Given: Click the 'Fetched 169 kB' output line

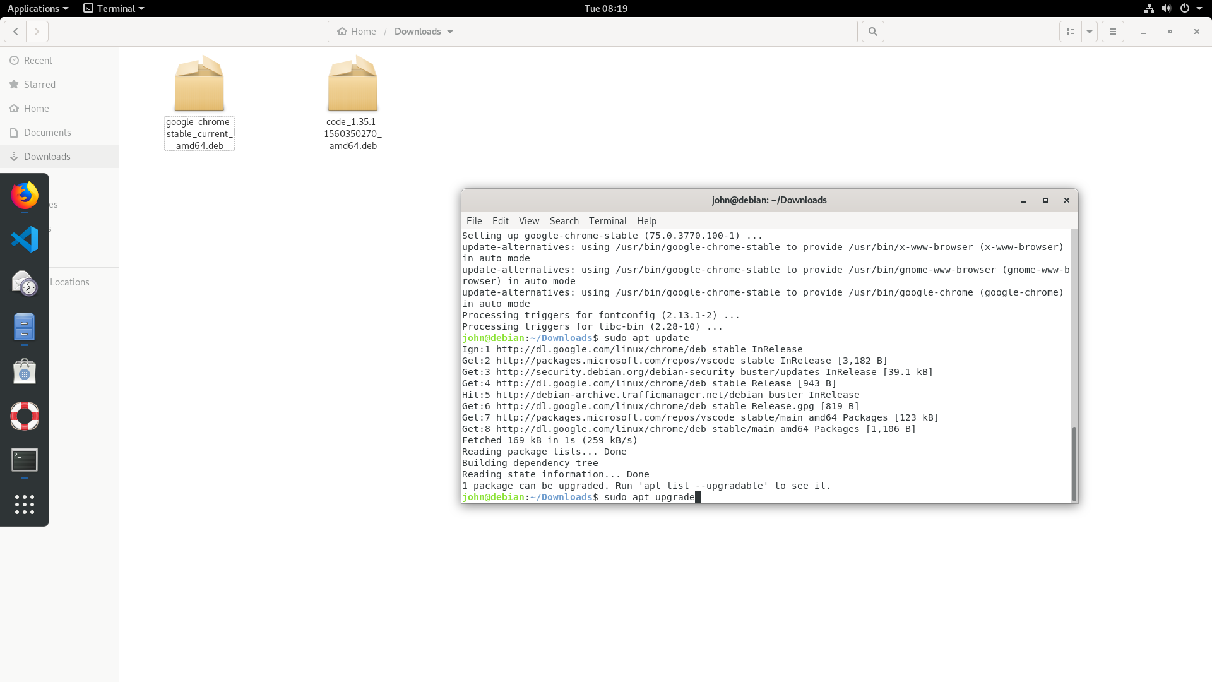Looking at the screenshot, I should click(550, 440).
